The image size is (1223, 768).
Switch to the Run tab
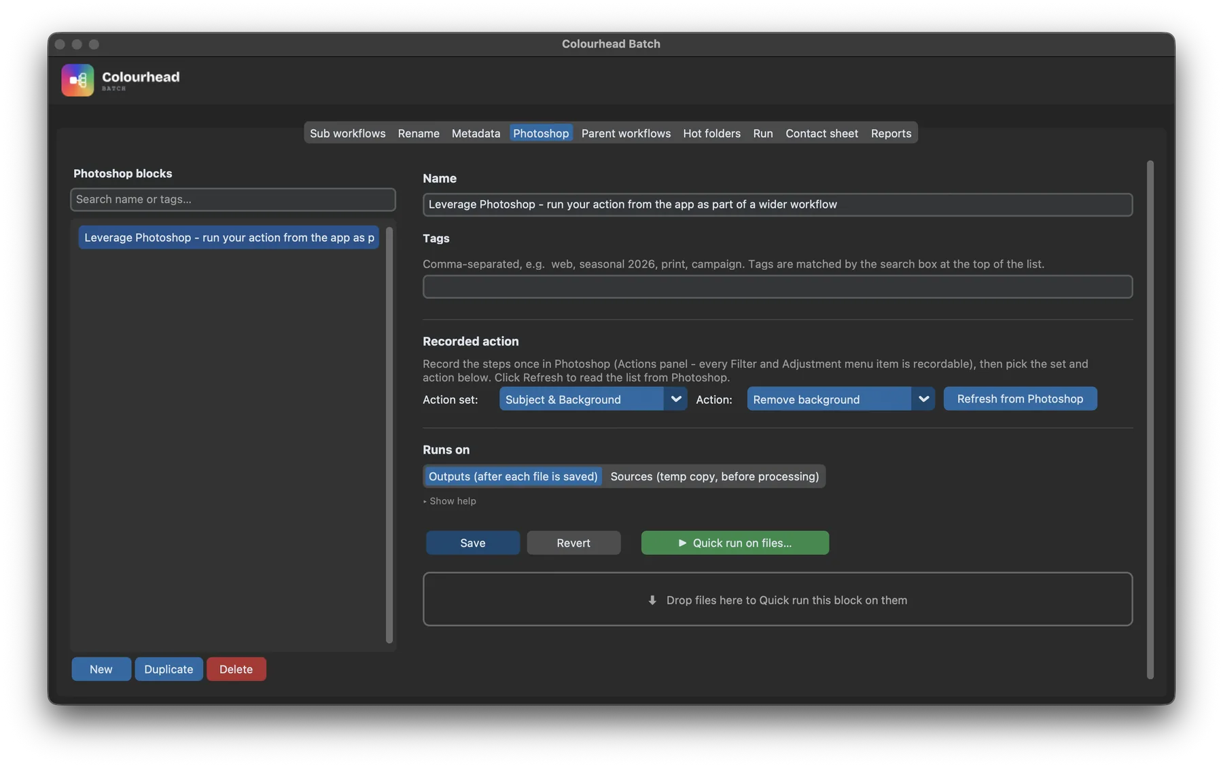click(762, 133)
